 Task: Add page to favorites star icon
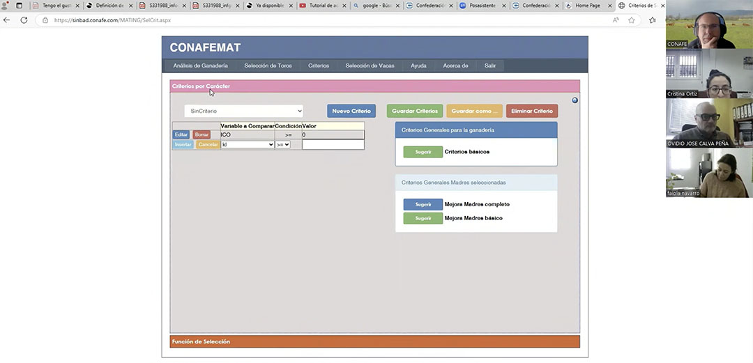pyautogui.click(x=632, y=20)
